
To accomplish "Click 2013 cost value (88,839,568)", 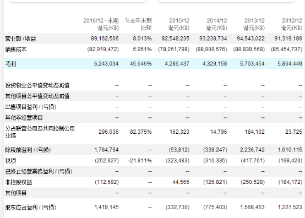I will click(x=249, y=49).
